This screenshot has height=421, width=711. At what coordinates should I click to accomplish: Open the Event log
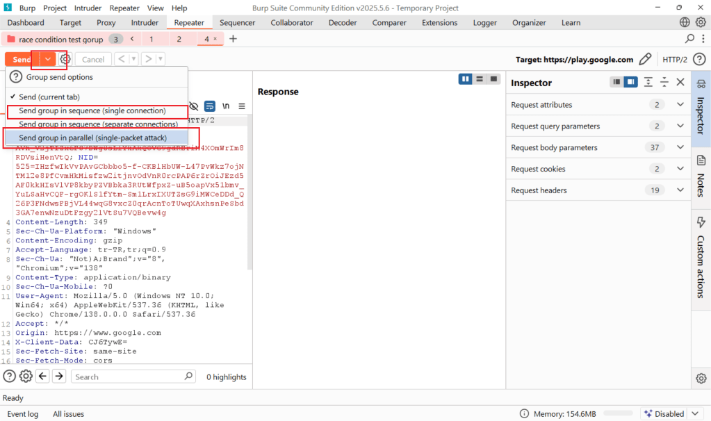(x=23, y=414)
